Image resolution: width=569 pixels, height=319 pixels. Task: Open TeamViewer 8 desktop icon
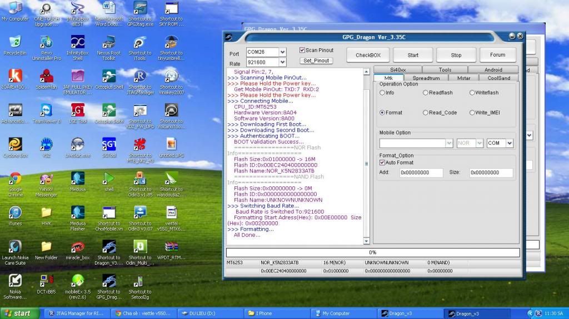tap(47, 114)
